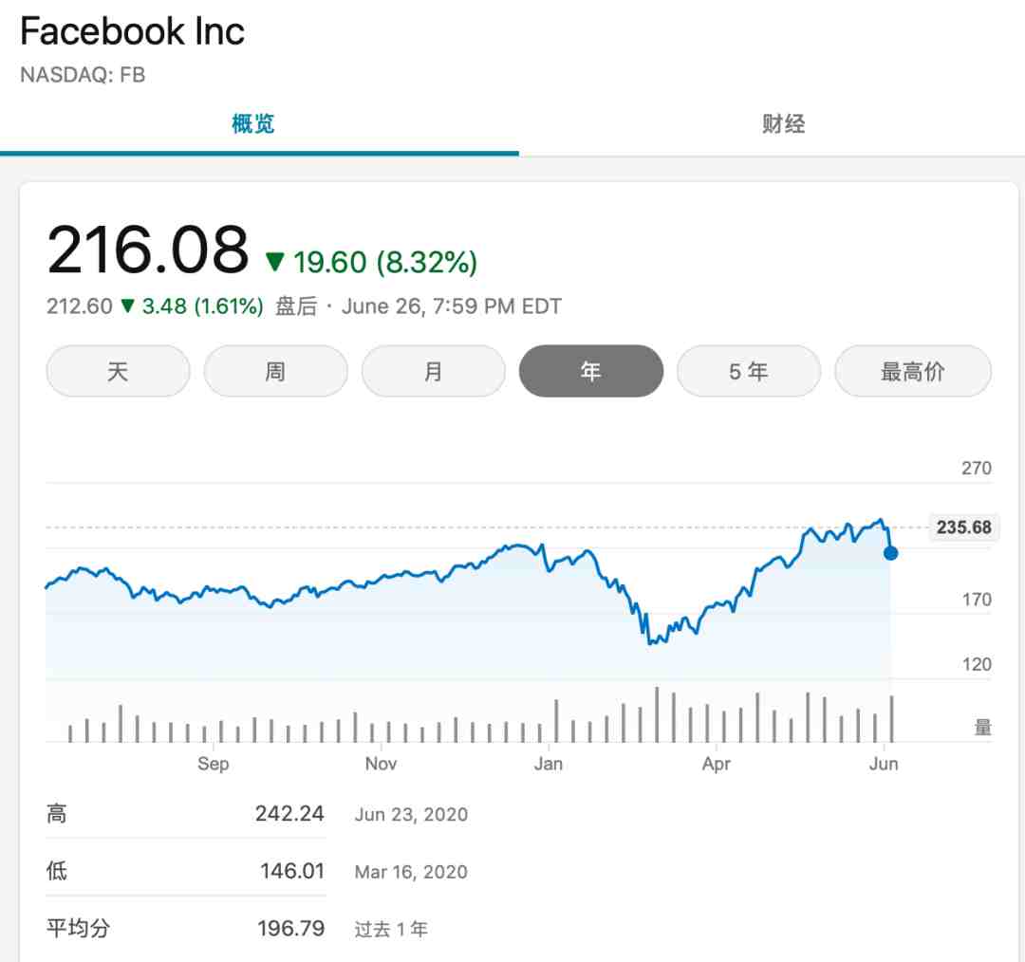Image resolution: width=1025 pixels, height=962 pixels.
Task: Select the 周 week range button
Action: click(x=275, y=371)
